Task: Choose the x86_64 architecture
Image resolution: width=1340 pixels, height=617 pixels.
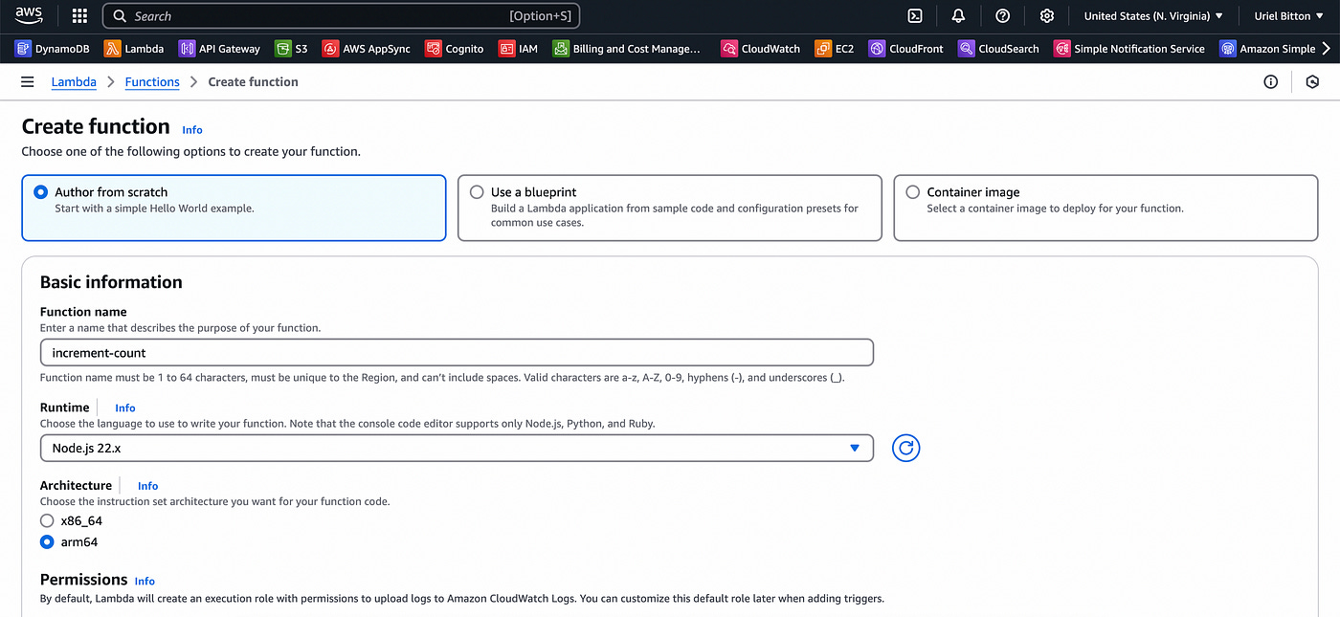Action: pyautogui.click(x=47, y=521)
